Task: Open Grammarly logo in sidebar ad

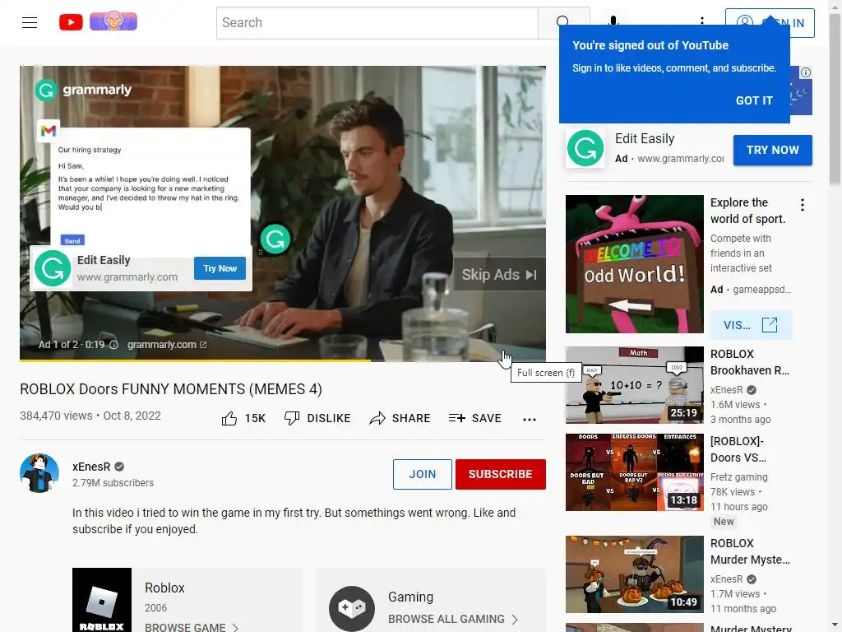Action: (585, 148)
